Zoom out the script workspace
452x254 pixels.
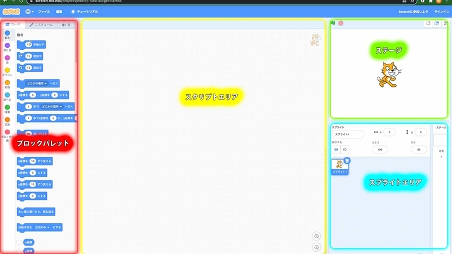tap(316, 247)
